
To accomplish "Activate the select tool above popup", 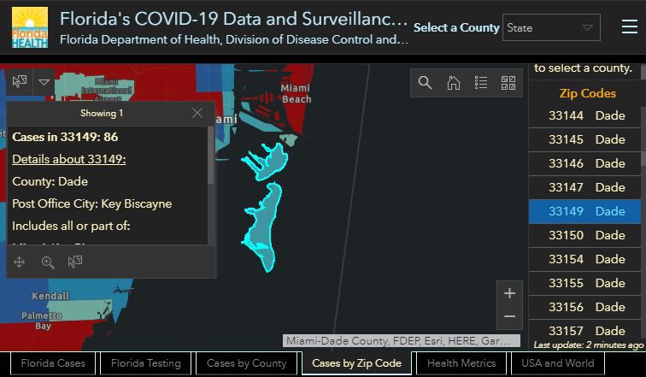I will click(20, 82).
